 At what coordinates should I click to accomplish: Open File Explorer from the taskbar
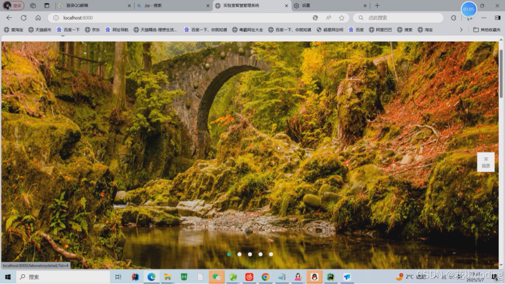pos(168,277)
